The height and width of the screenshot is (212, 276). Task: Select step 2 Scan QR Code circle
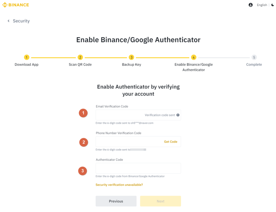pyautogui.click(x=80, y=57)
